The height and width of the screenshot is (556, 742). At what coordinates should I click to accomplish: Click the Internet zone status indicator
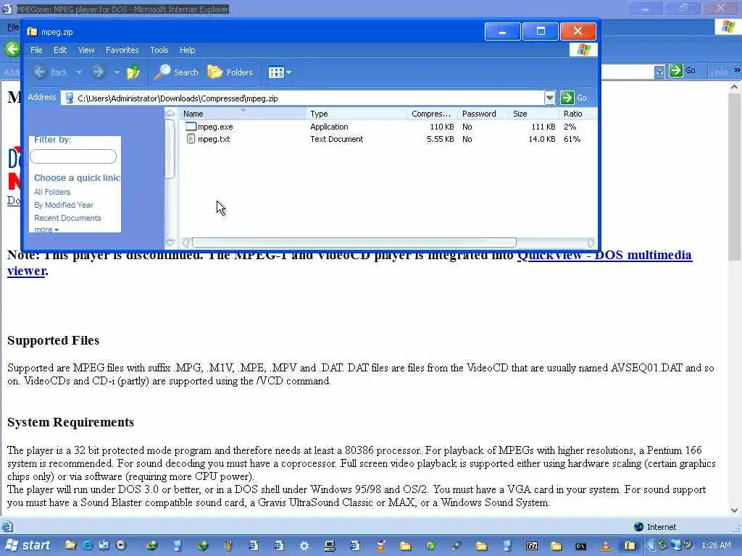click(x=655, y=527)
